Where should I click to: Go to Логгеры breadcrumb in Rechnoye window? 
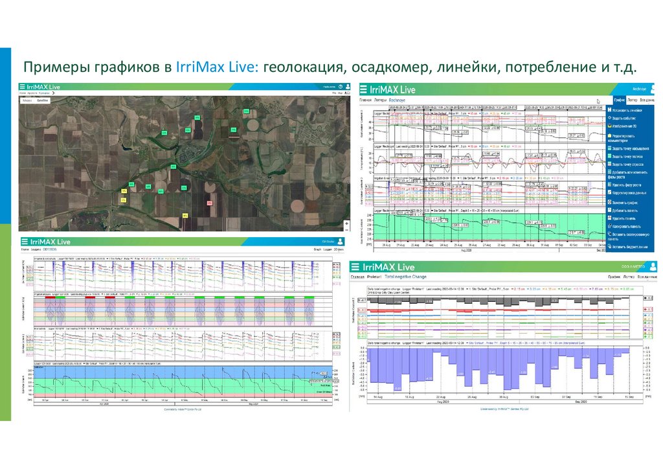pos(380,100)
